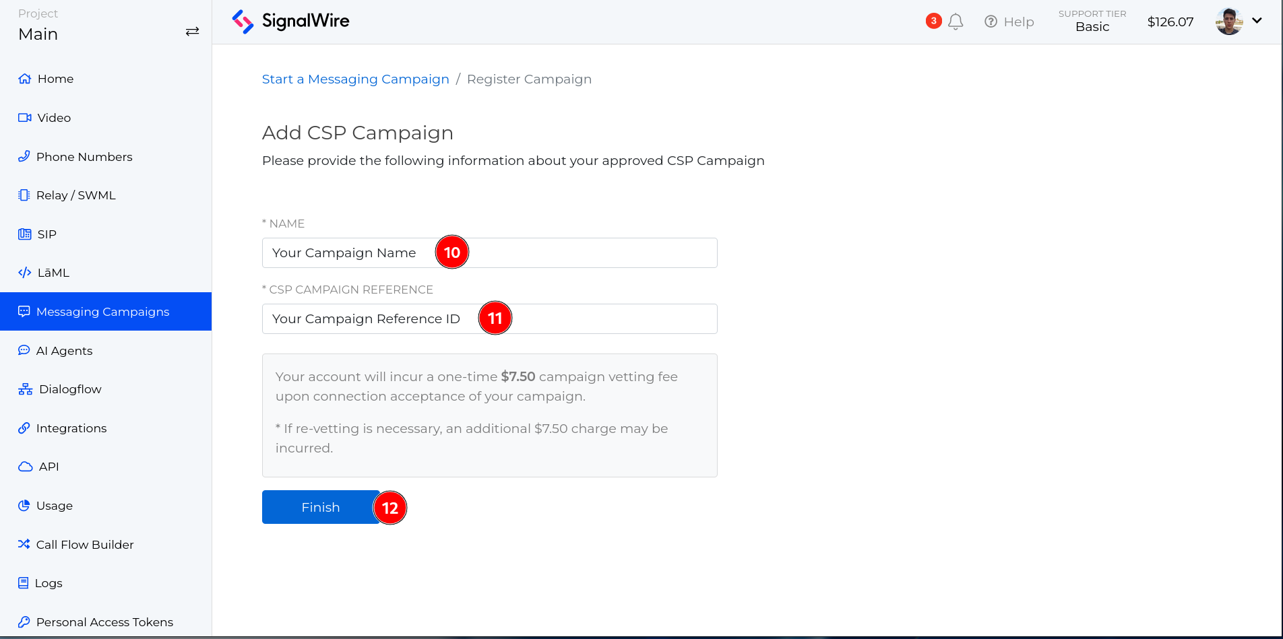This screenshot has height=639, width=1283.
Task: Select the Integrations link icon
Action: 24,428
